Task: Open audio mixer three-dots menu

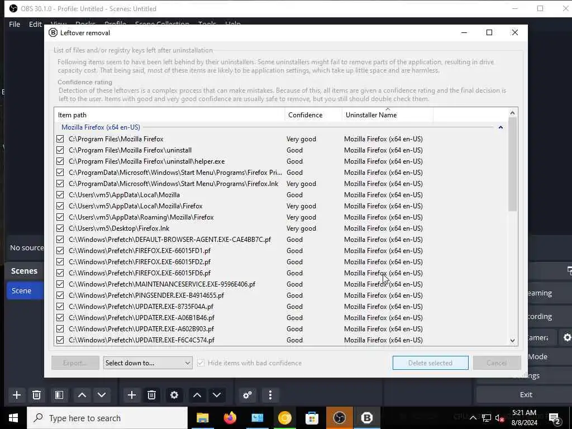Action: click(270, 395)
